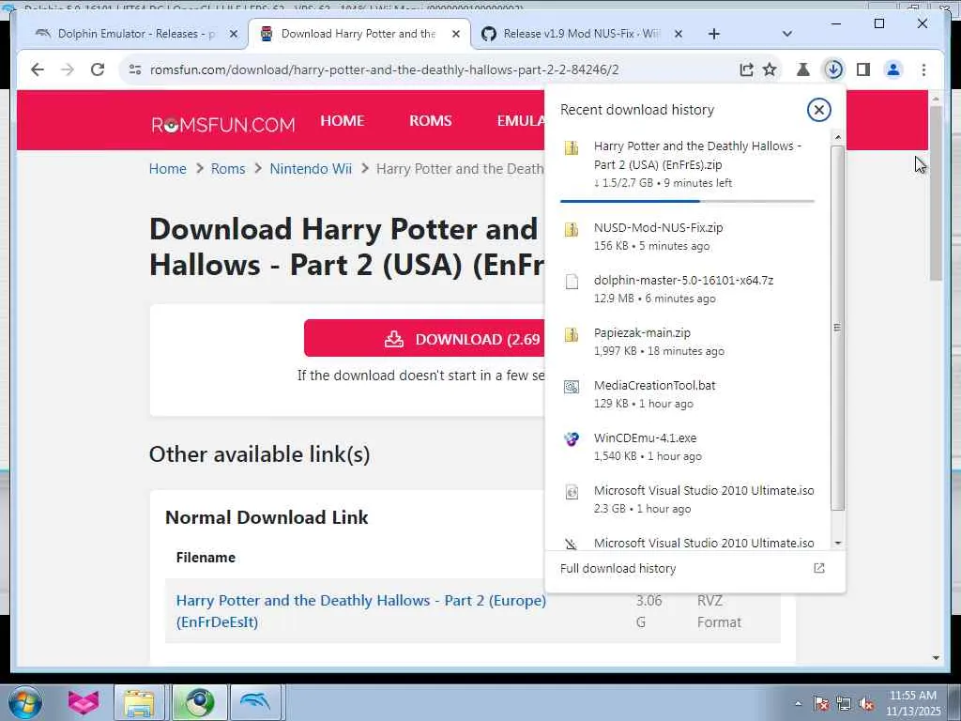Viewport: 961px width, 721px height.
Task: Go back to the previous page
Action: (38, 69)
